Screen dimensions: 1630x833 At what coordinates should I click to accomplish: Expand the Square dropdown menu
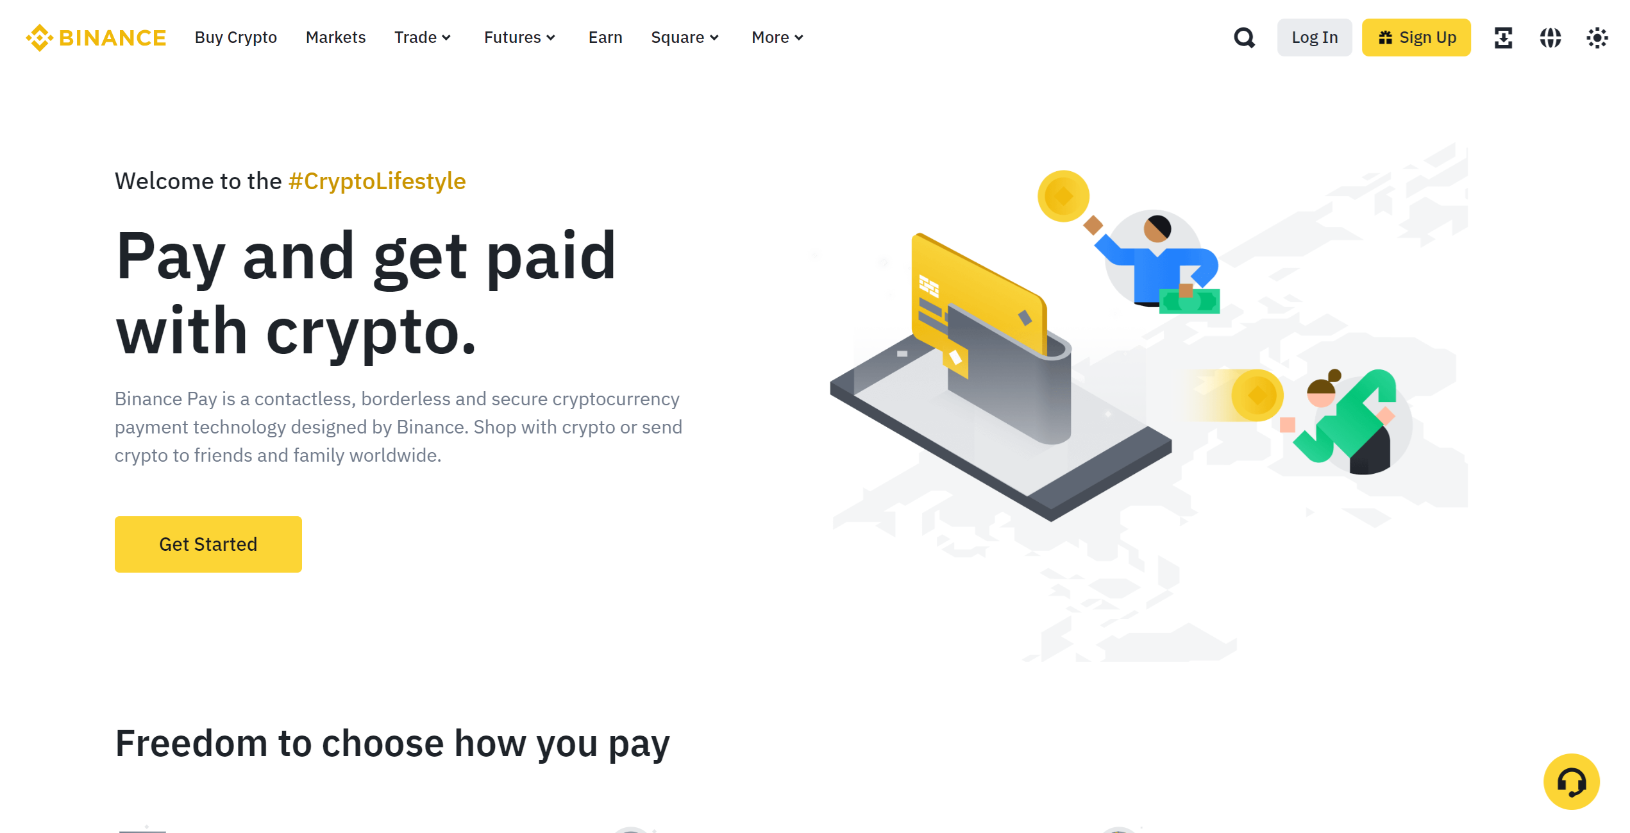click(x=685, y=37)
